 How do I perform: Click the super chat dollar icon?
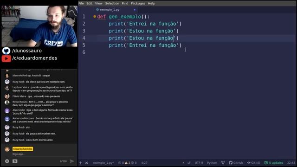(15, 161)
